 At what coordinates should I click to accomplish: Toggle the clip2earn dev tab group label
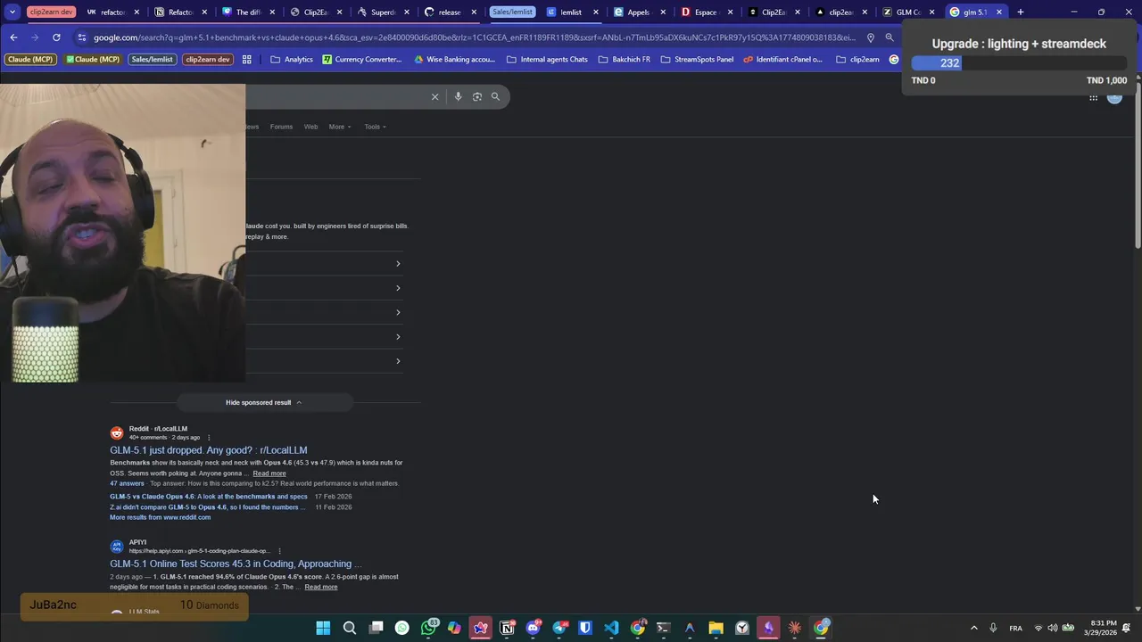[x=51, y=12]
